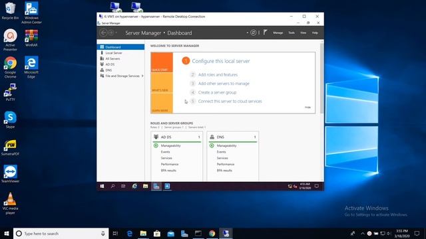Show hidden host system tray icons
Image resolution: width=426 pixels, height=239 pixels.
click(362, 233)
